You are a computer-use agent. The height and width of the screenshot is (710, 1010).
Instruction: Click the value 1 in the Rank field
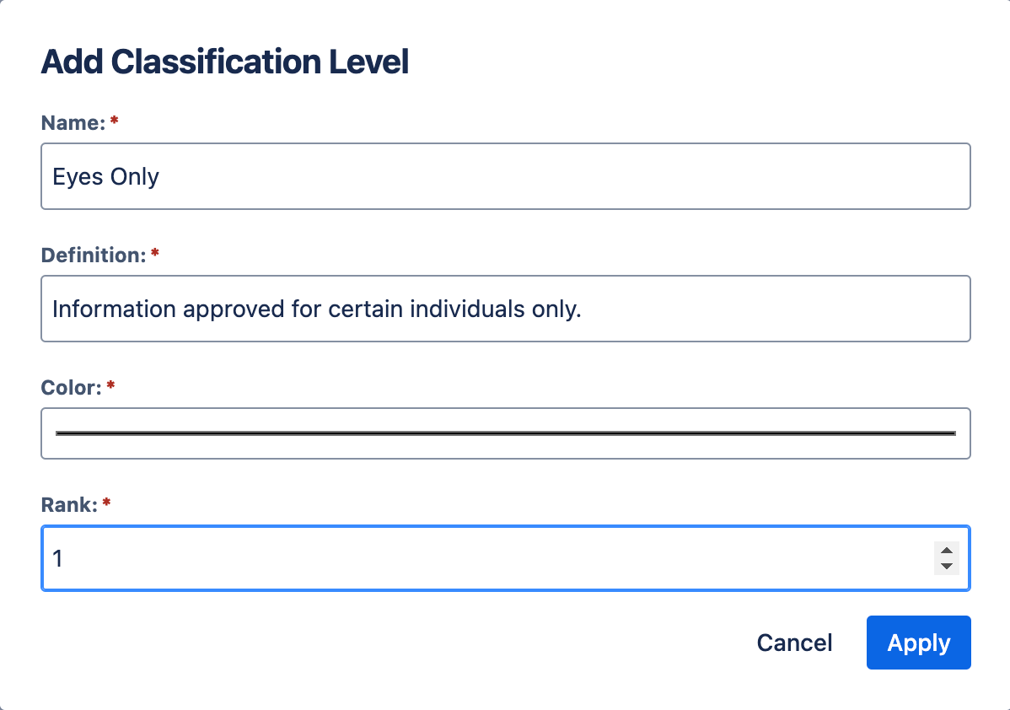click(58, 558)
